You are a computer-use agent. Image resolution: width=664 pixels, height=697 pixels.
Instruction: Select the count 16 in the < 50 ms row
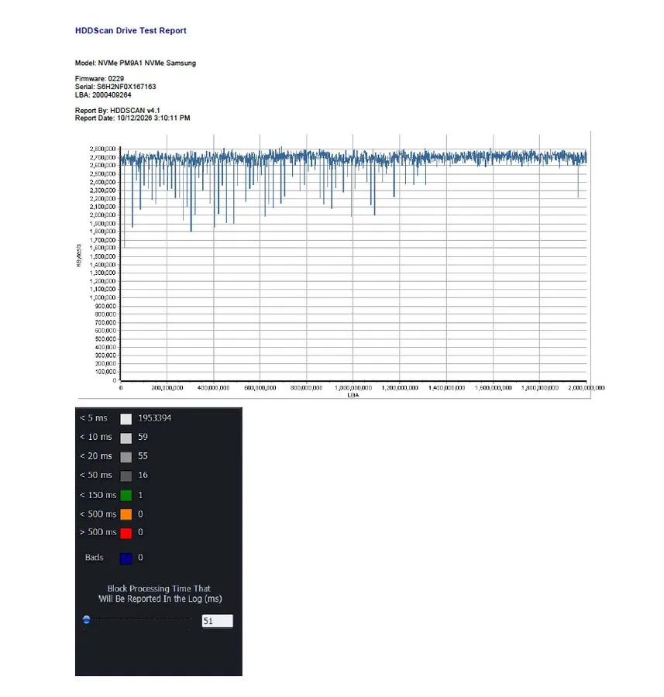[143, 476]
